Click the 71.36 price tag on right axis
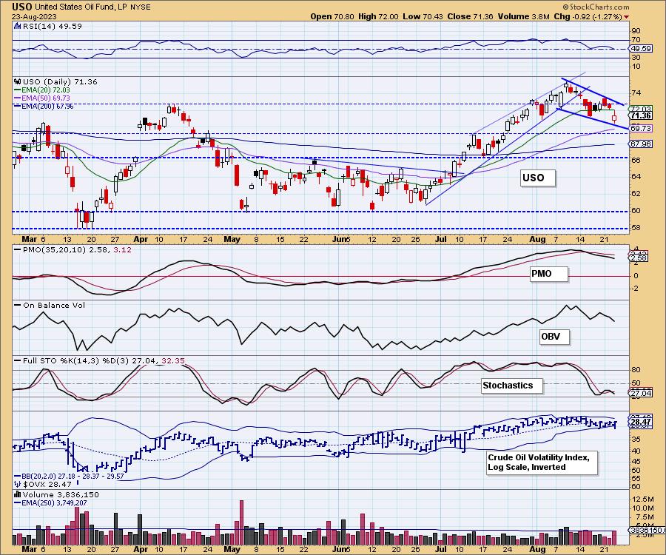 (x=641, y=116)
